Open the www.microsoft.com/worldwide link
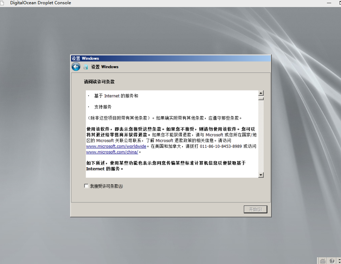This screenshot has width=341, height=264. [116, 146]
